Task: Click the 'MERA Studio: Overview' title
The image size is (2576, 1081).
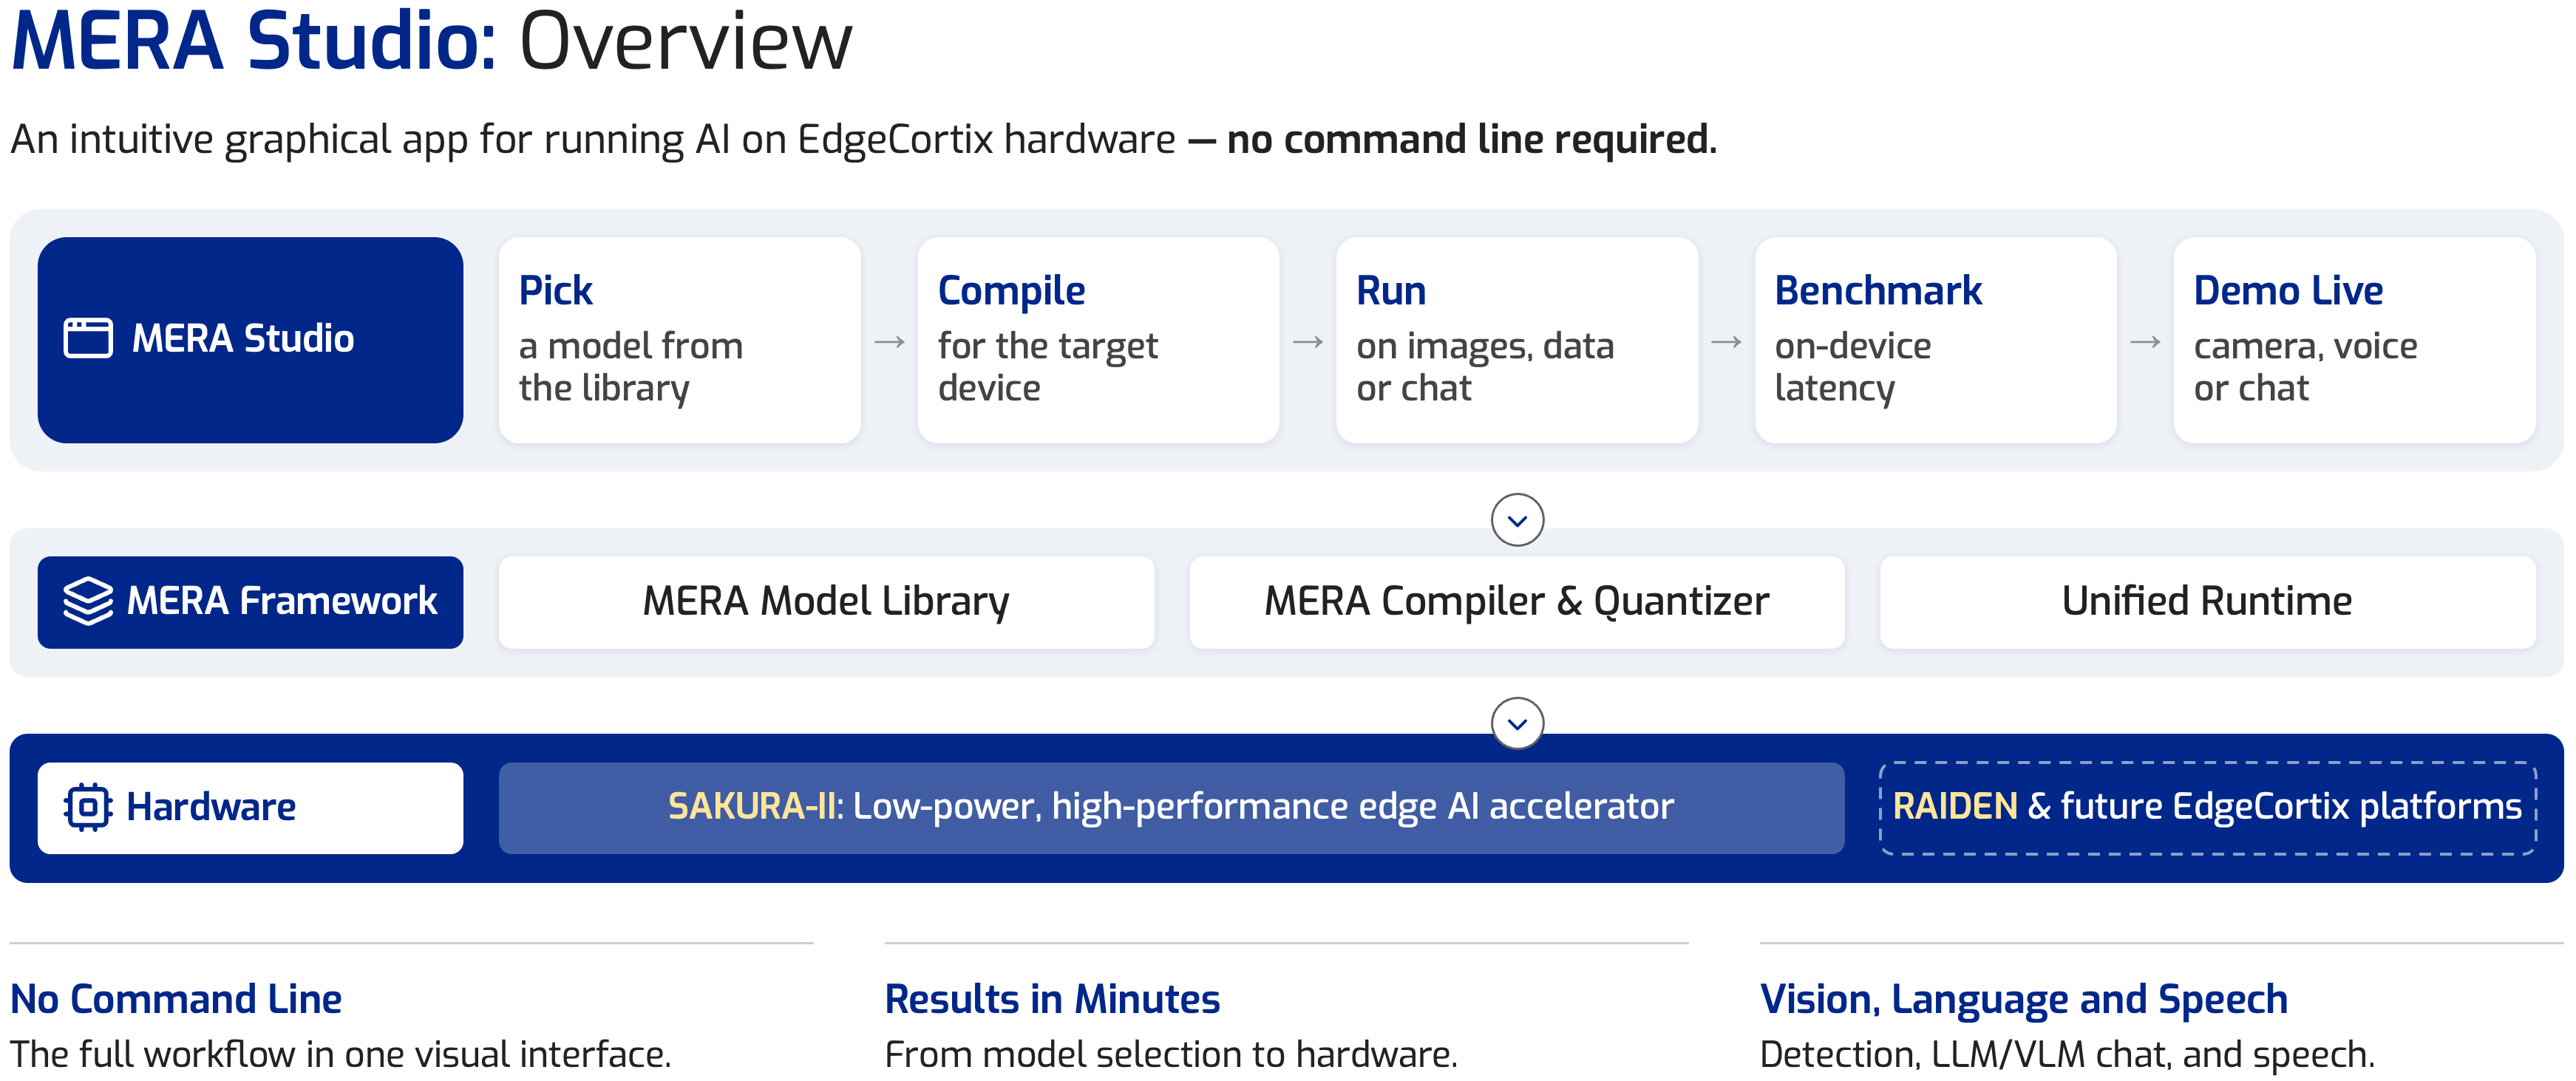Action: point(431,42)
